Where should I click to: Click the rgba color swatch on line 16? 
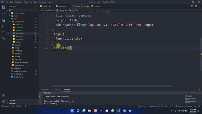pyautogui.click(x=79, y=25)
